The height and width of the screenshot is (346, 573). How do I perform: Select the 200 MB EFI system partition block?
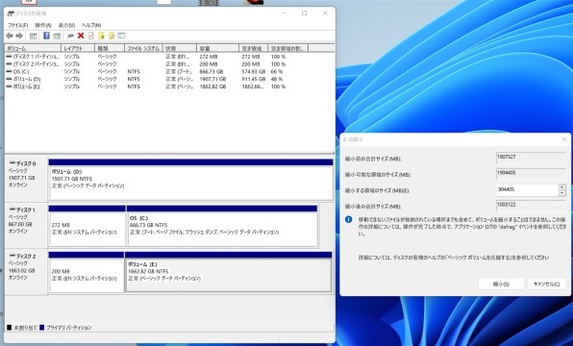(87, 272)
